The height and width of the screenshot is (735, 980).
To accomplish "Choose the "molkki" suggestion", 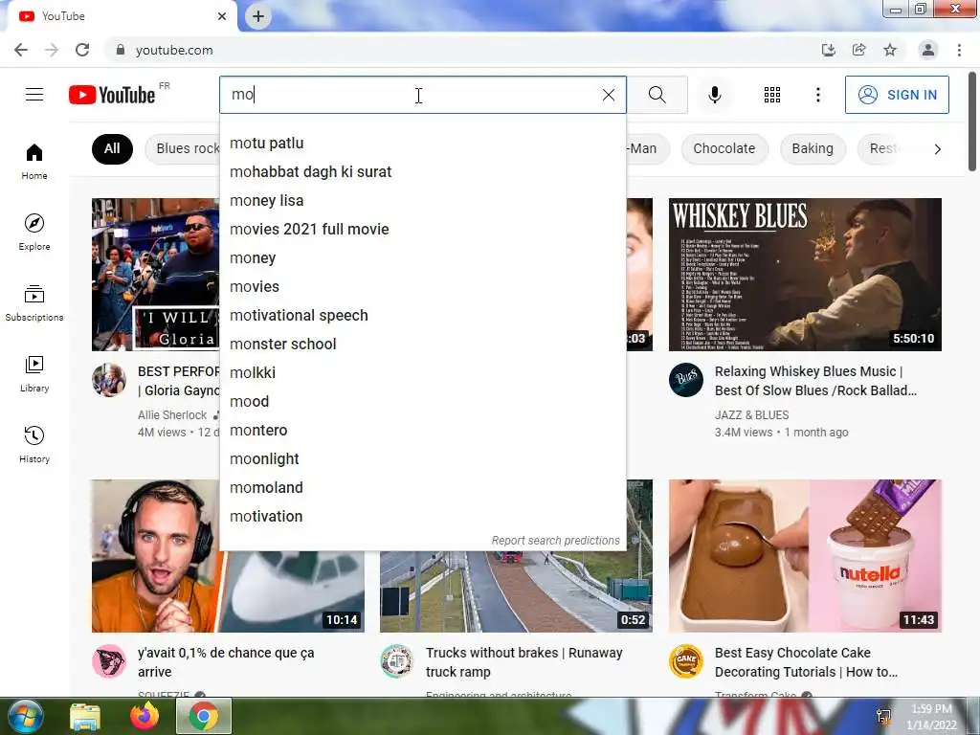I will coord(422,373).
